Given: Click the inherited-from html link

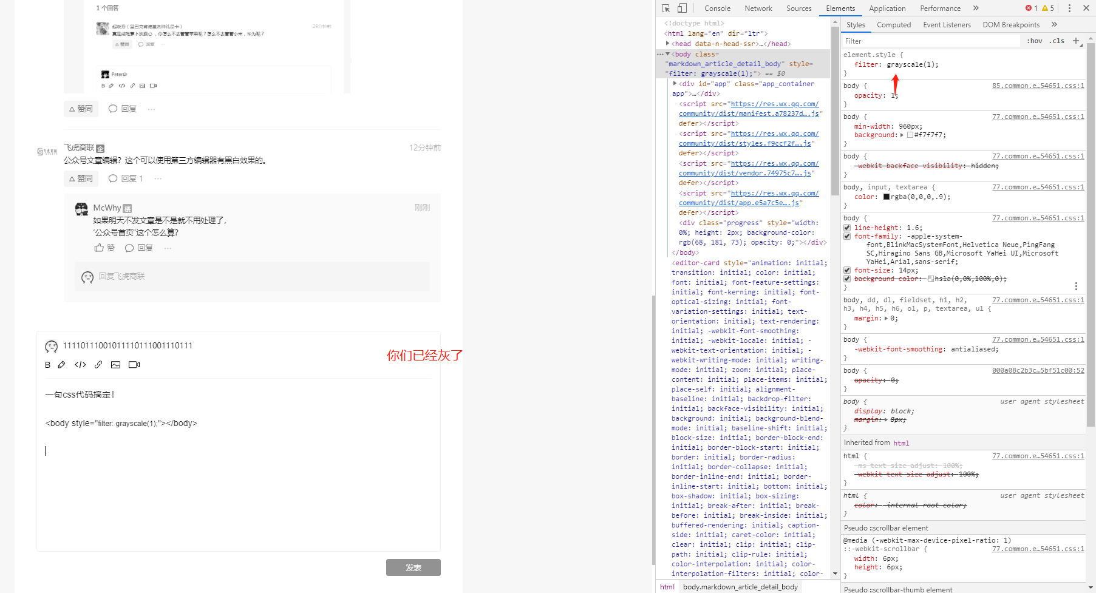Looking at the screenshot, I should click(x=901, y=443).
